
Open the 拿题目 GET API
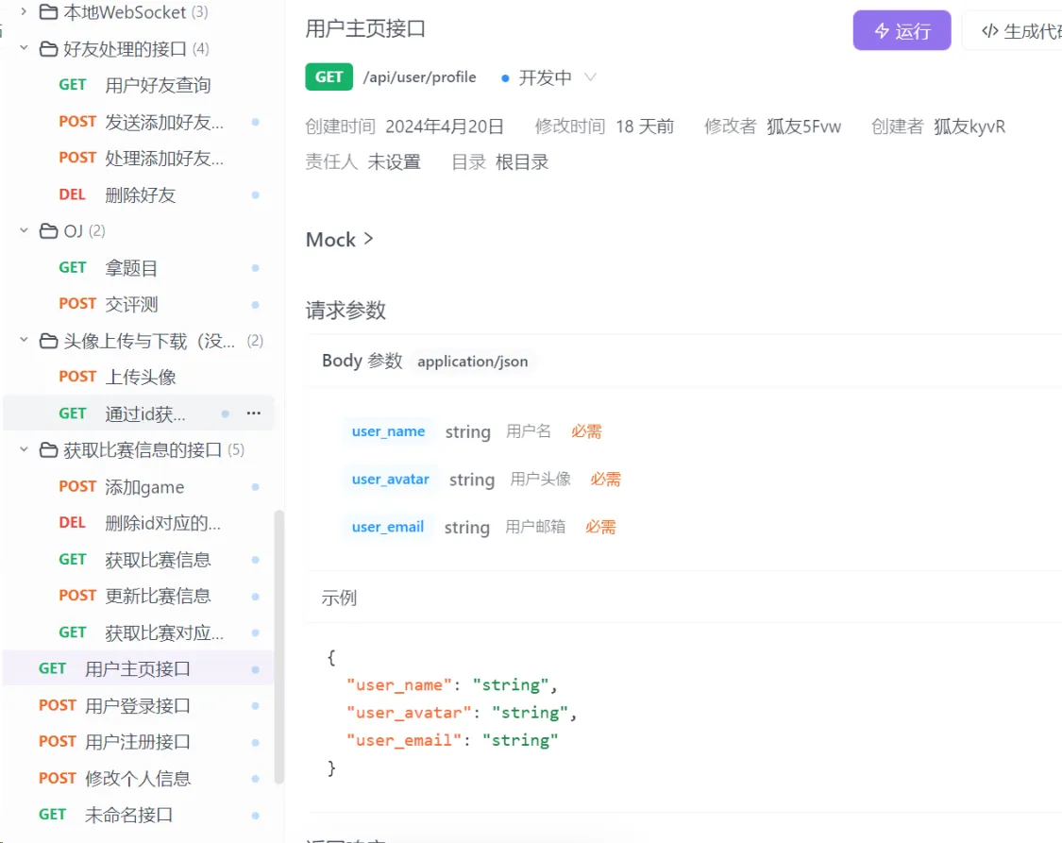139,267
